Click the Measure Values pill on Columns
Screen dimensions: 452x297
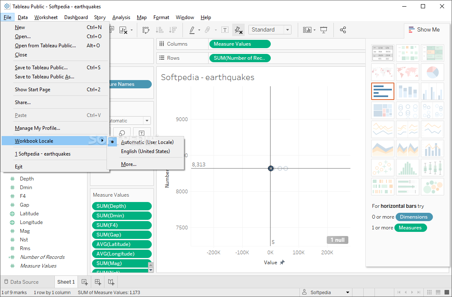click(240, 44)
